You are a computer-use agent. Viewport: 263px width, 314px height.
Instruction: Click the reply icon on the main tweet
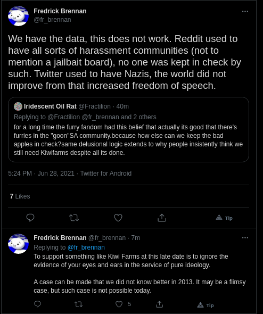click(30, 218)
